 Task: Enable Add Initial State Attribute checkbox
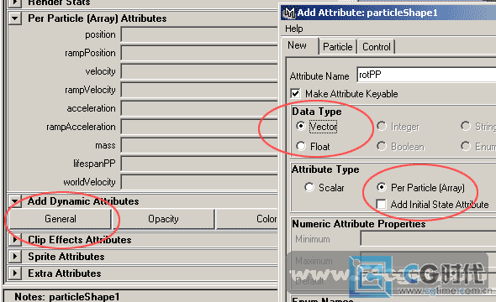tap(382, 205)
